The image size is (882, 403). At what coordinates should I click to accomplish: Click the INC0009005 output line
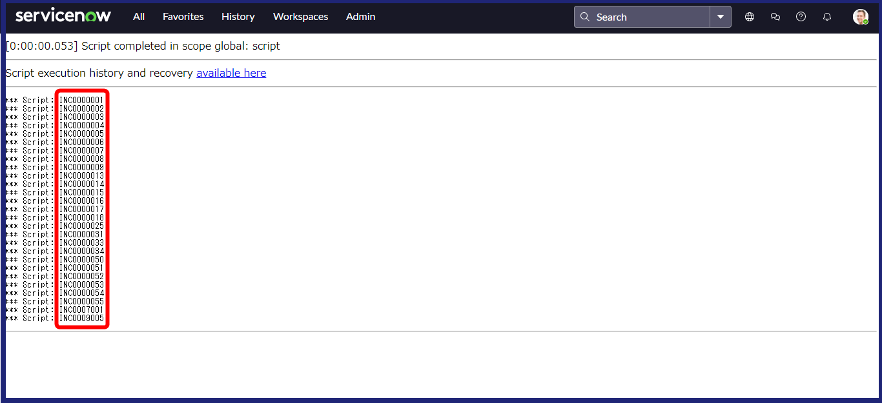(x=81, y=319)
